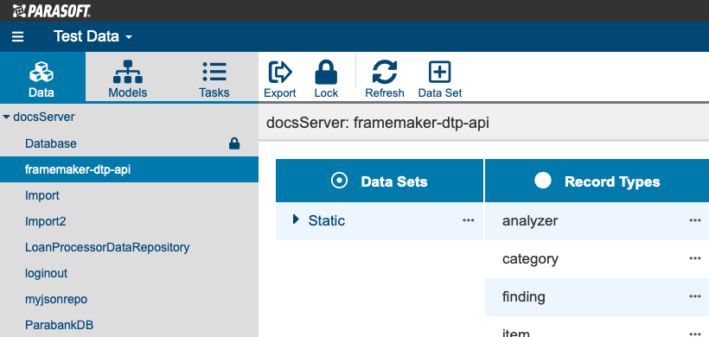Image resolution: width=709 pixels, height=337 pixels.
Task: Switch to the Tasks tab
Action: 214,79
